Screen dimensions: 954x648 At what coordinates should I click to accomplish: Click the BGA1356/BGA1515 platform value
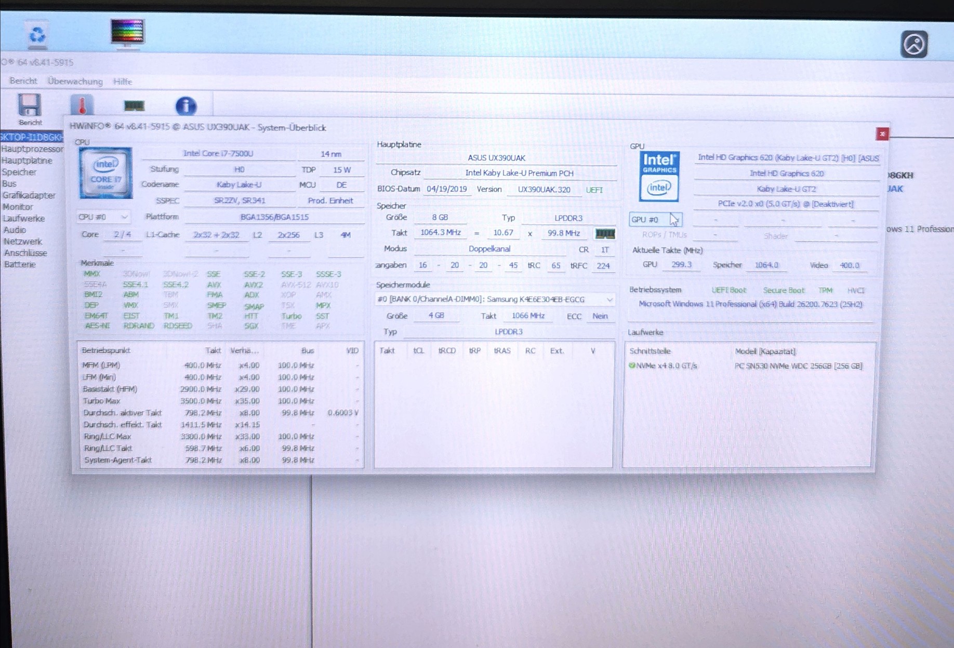(274, 217)
